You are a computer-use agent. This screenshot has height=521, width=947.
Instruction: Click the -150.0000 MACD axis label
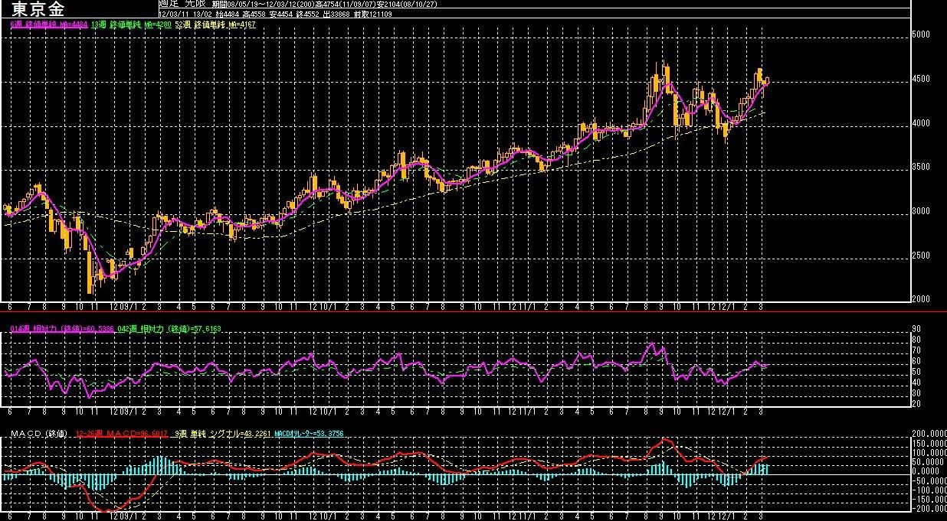tap(929, 500)
